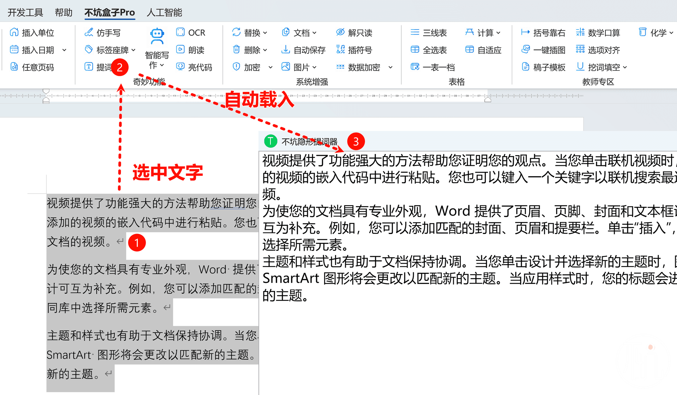Open the 人工智能 ribbon tab
Screen dimensions: 677x395
point(164,13)
